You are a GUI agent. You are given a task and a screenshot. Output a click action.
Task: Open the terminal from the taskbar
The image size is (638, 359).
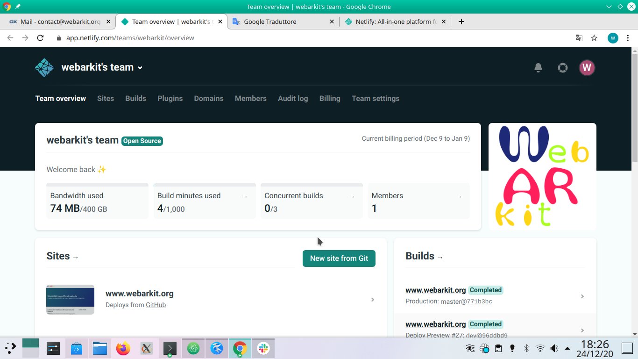point(169,348)
